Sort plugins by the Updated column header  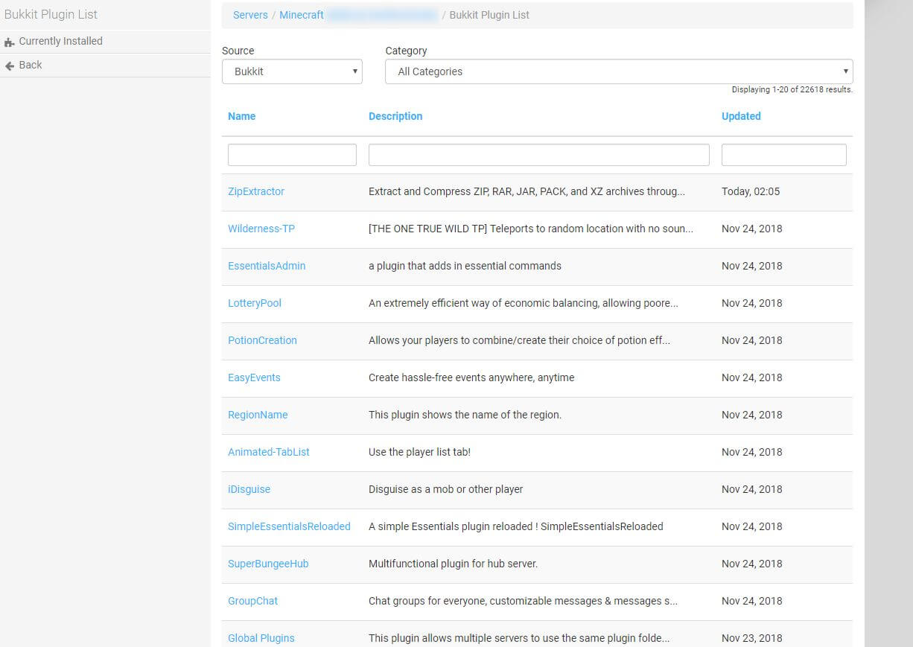740,116
